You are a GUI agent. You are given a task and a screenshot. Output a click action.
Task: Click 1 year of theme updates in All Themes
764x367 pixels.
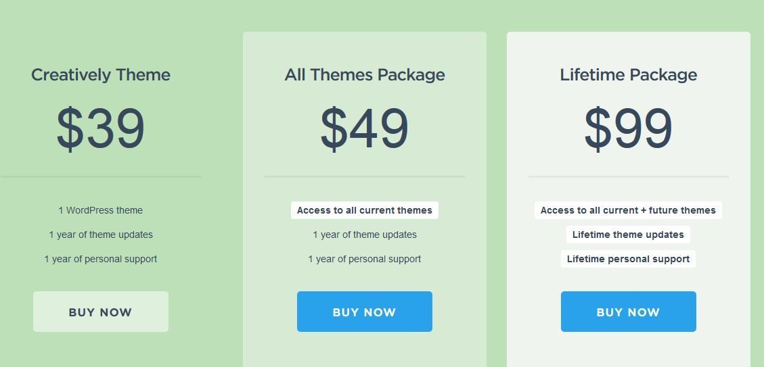(x=365, y=235)
